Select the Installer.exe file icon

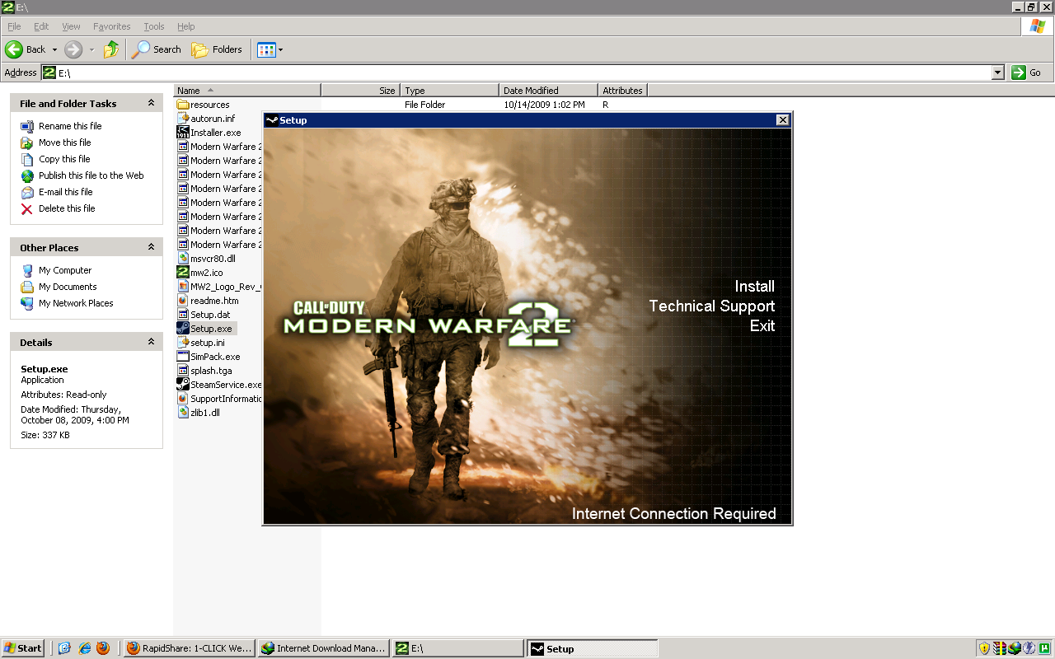coord(183,133)
